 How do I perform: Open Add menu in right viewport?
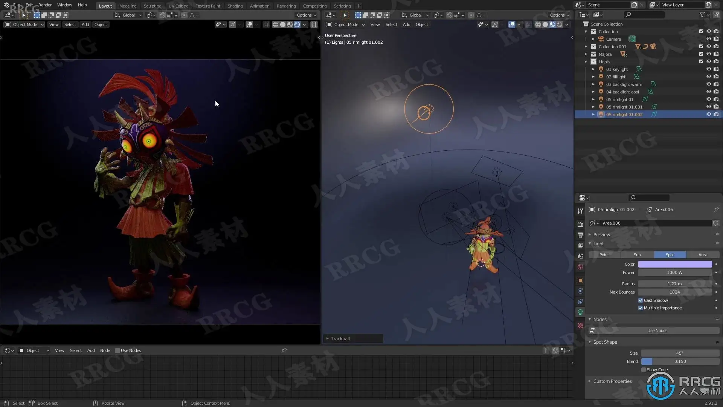(x=406, y=24)
